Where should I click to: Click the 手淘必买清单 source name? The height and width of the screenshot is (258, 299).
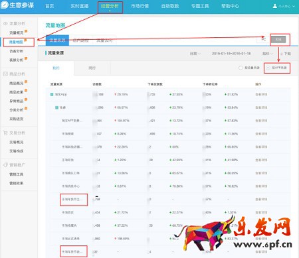coord(70,239)
